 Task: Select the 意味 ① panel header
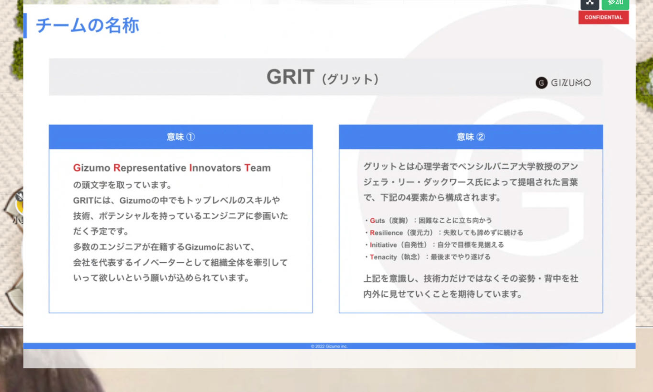tap(181, 137)
